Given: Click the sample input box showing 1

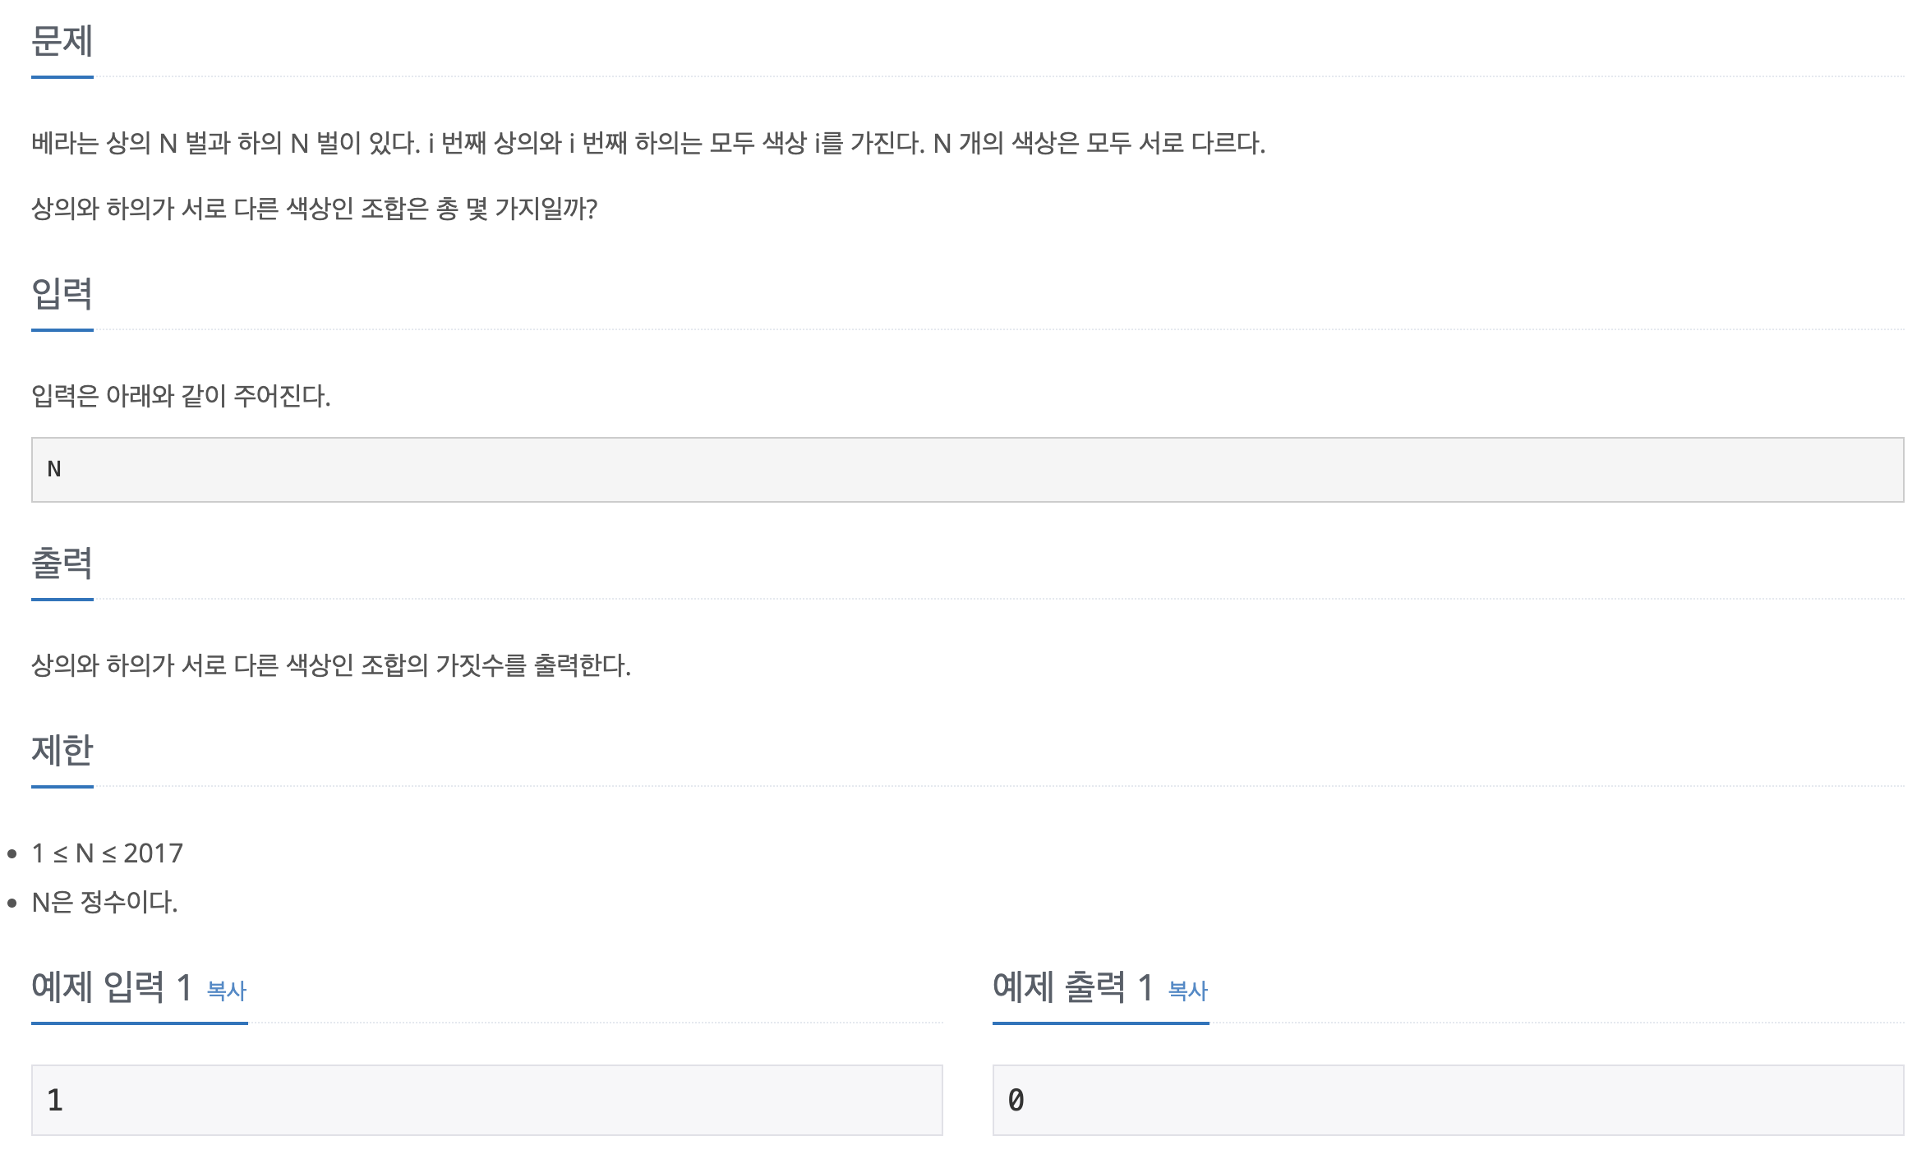Looking at the screenshot, I should (x=487, y=1101).
